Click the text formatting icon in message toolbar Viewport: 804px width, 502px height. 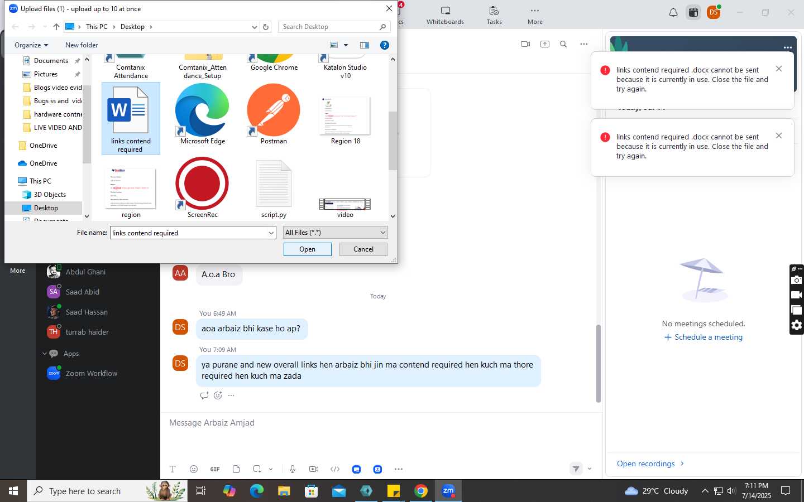173,469
